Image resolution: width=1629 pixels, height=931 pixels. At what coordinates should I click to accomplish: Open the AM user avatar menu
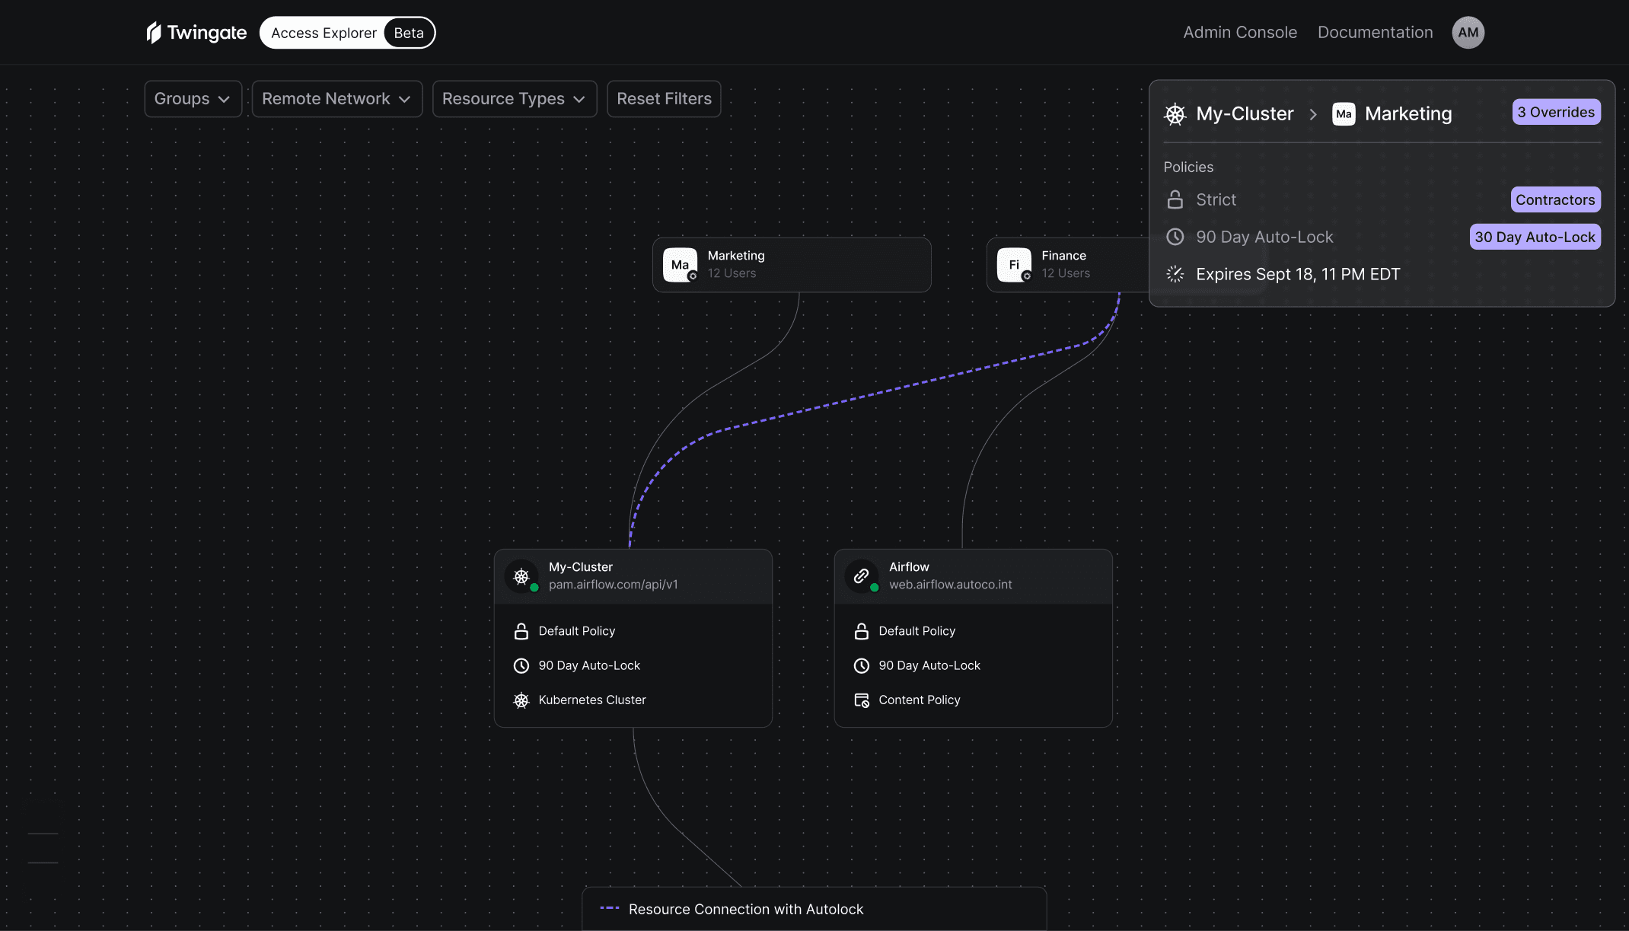[1468, 33]
